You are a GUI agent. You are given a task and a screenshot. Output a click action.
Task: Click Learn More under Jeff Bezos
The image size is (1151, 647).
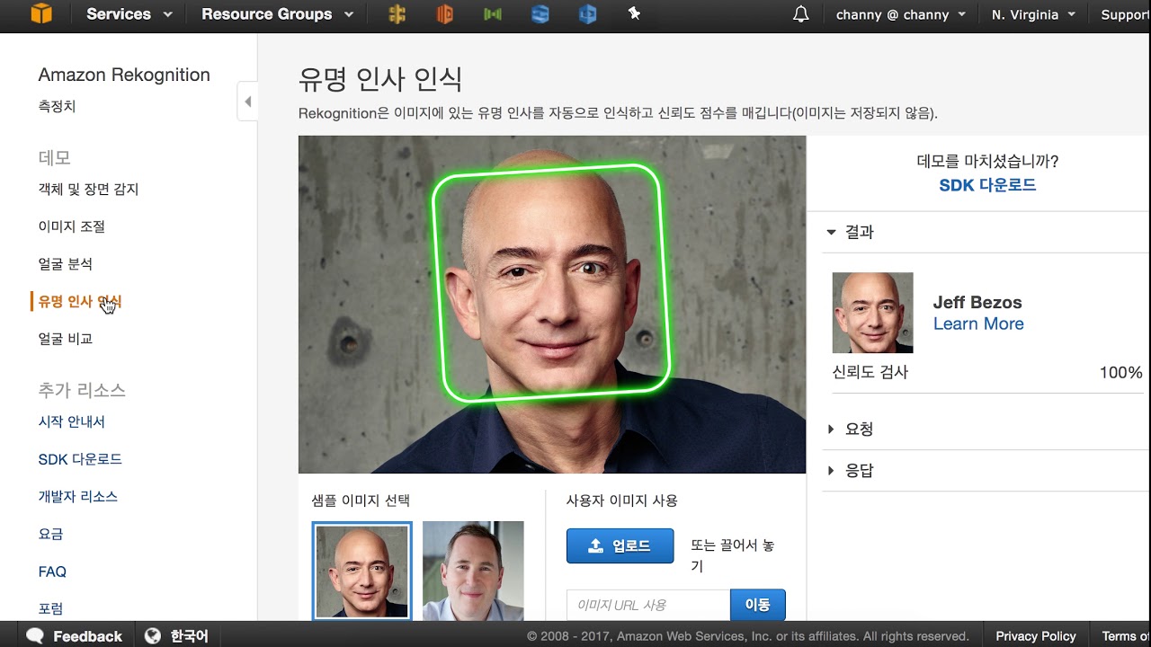coord(978,324)
